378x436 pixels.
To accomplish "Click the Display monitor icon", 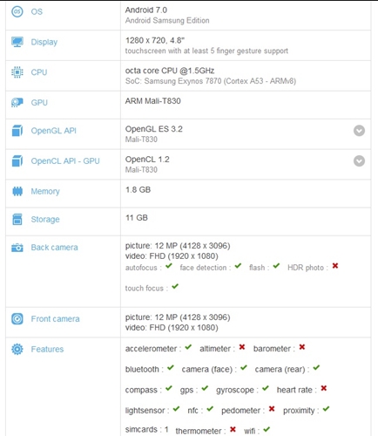I will tap(17, 42).
